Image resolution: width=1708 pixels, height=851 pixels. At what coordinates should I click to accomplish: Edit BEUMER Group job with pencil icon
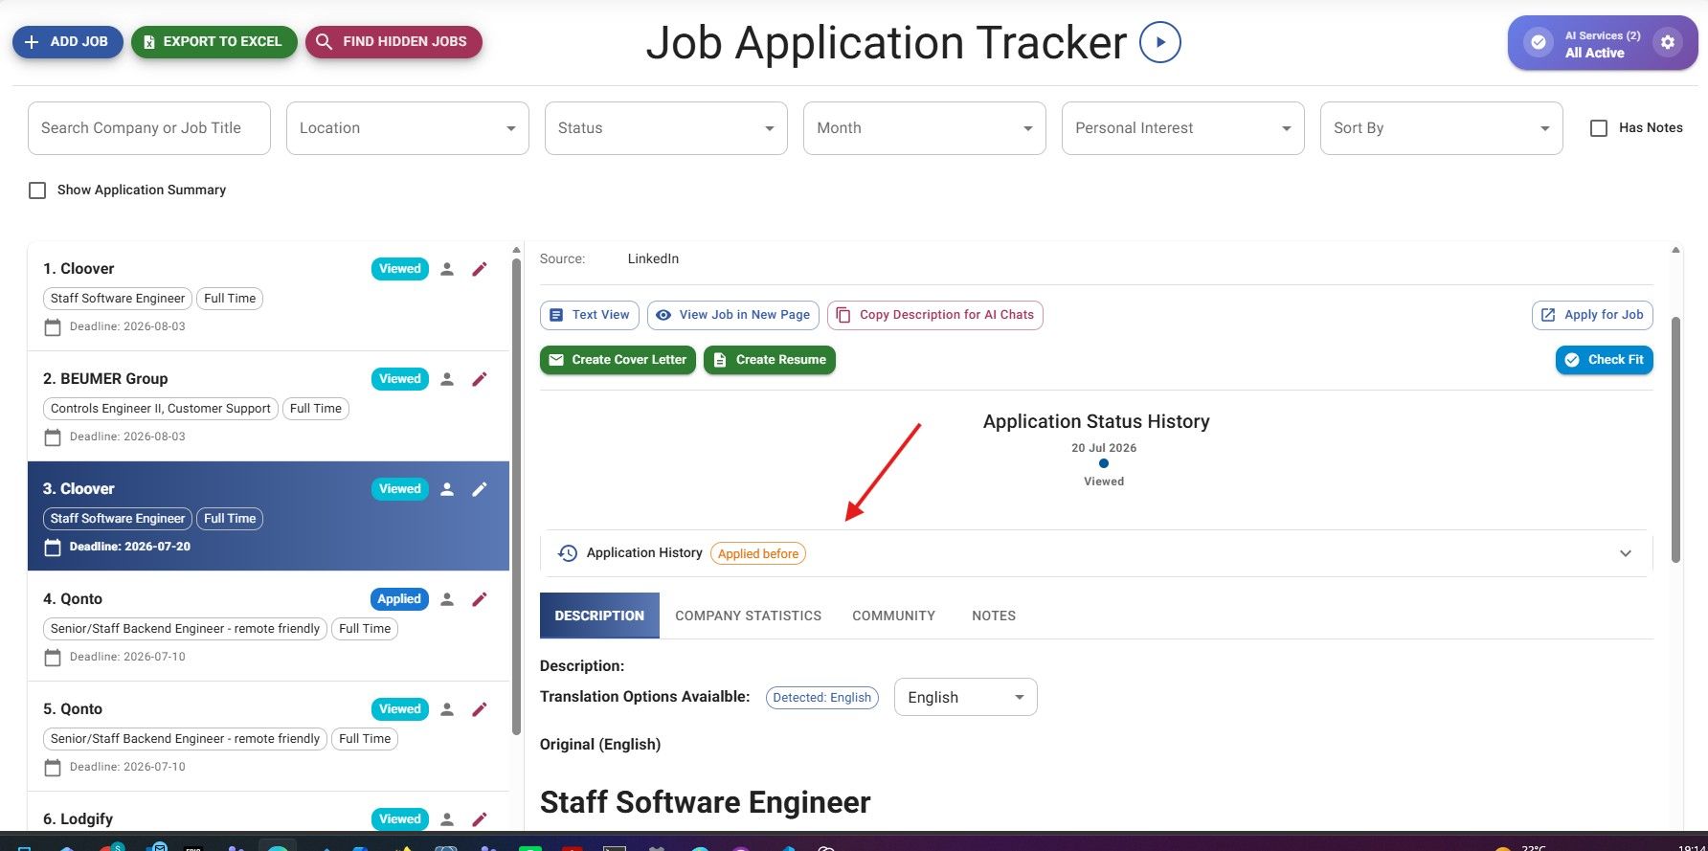(x=480, y=379)
